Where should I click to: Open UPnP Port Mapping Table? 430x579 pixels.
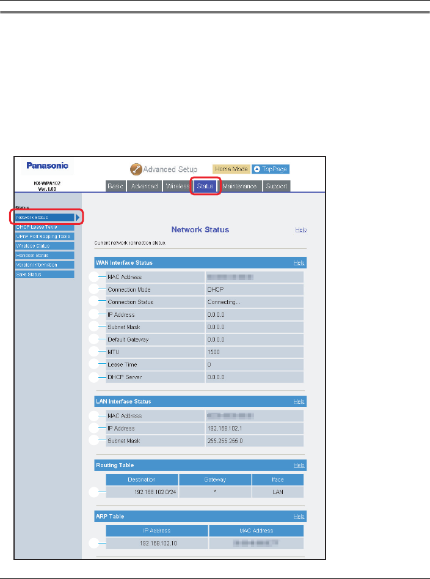click(x=45, y=237)
